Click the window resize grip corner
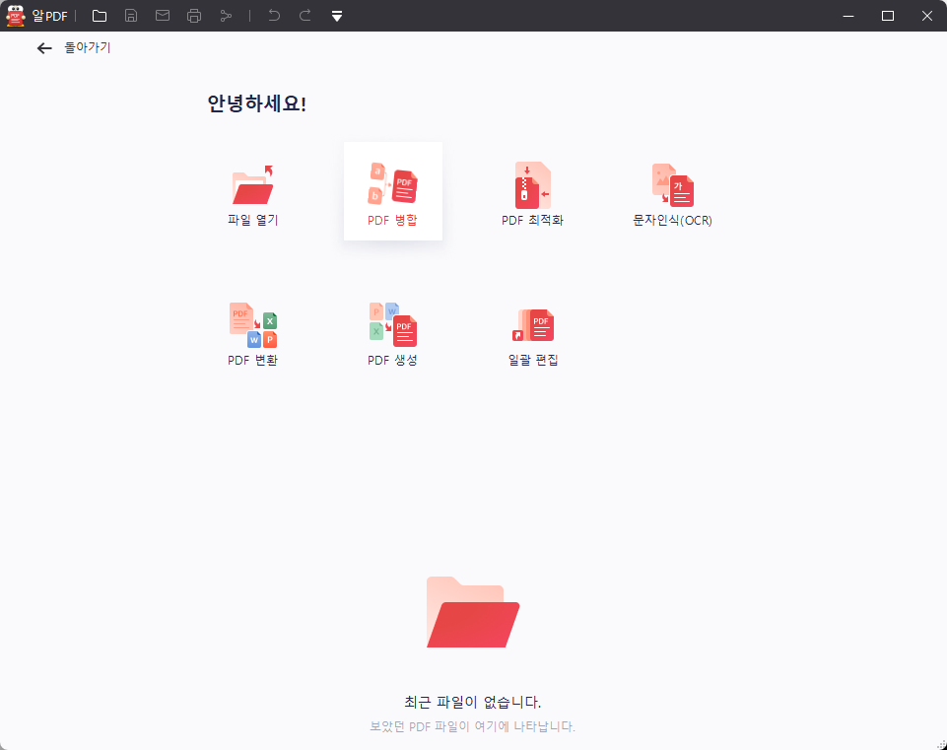The height and width of the screenshot is (750, 947). coord(941,744)
